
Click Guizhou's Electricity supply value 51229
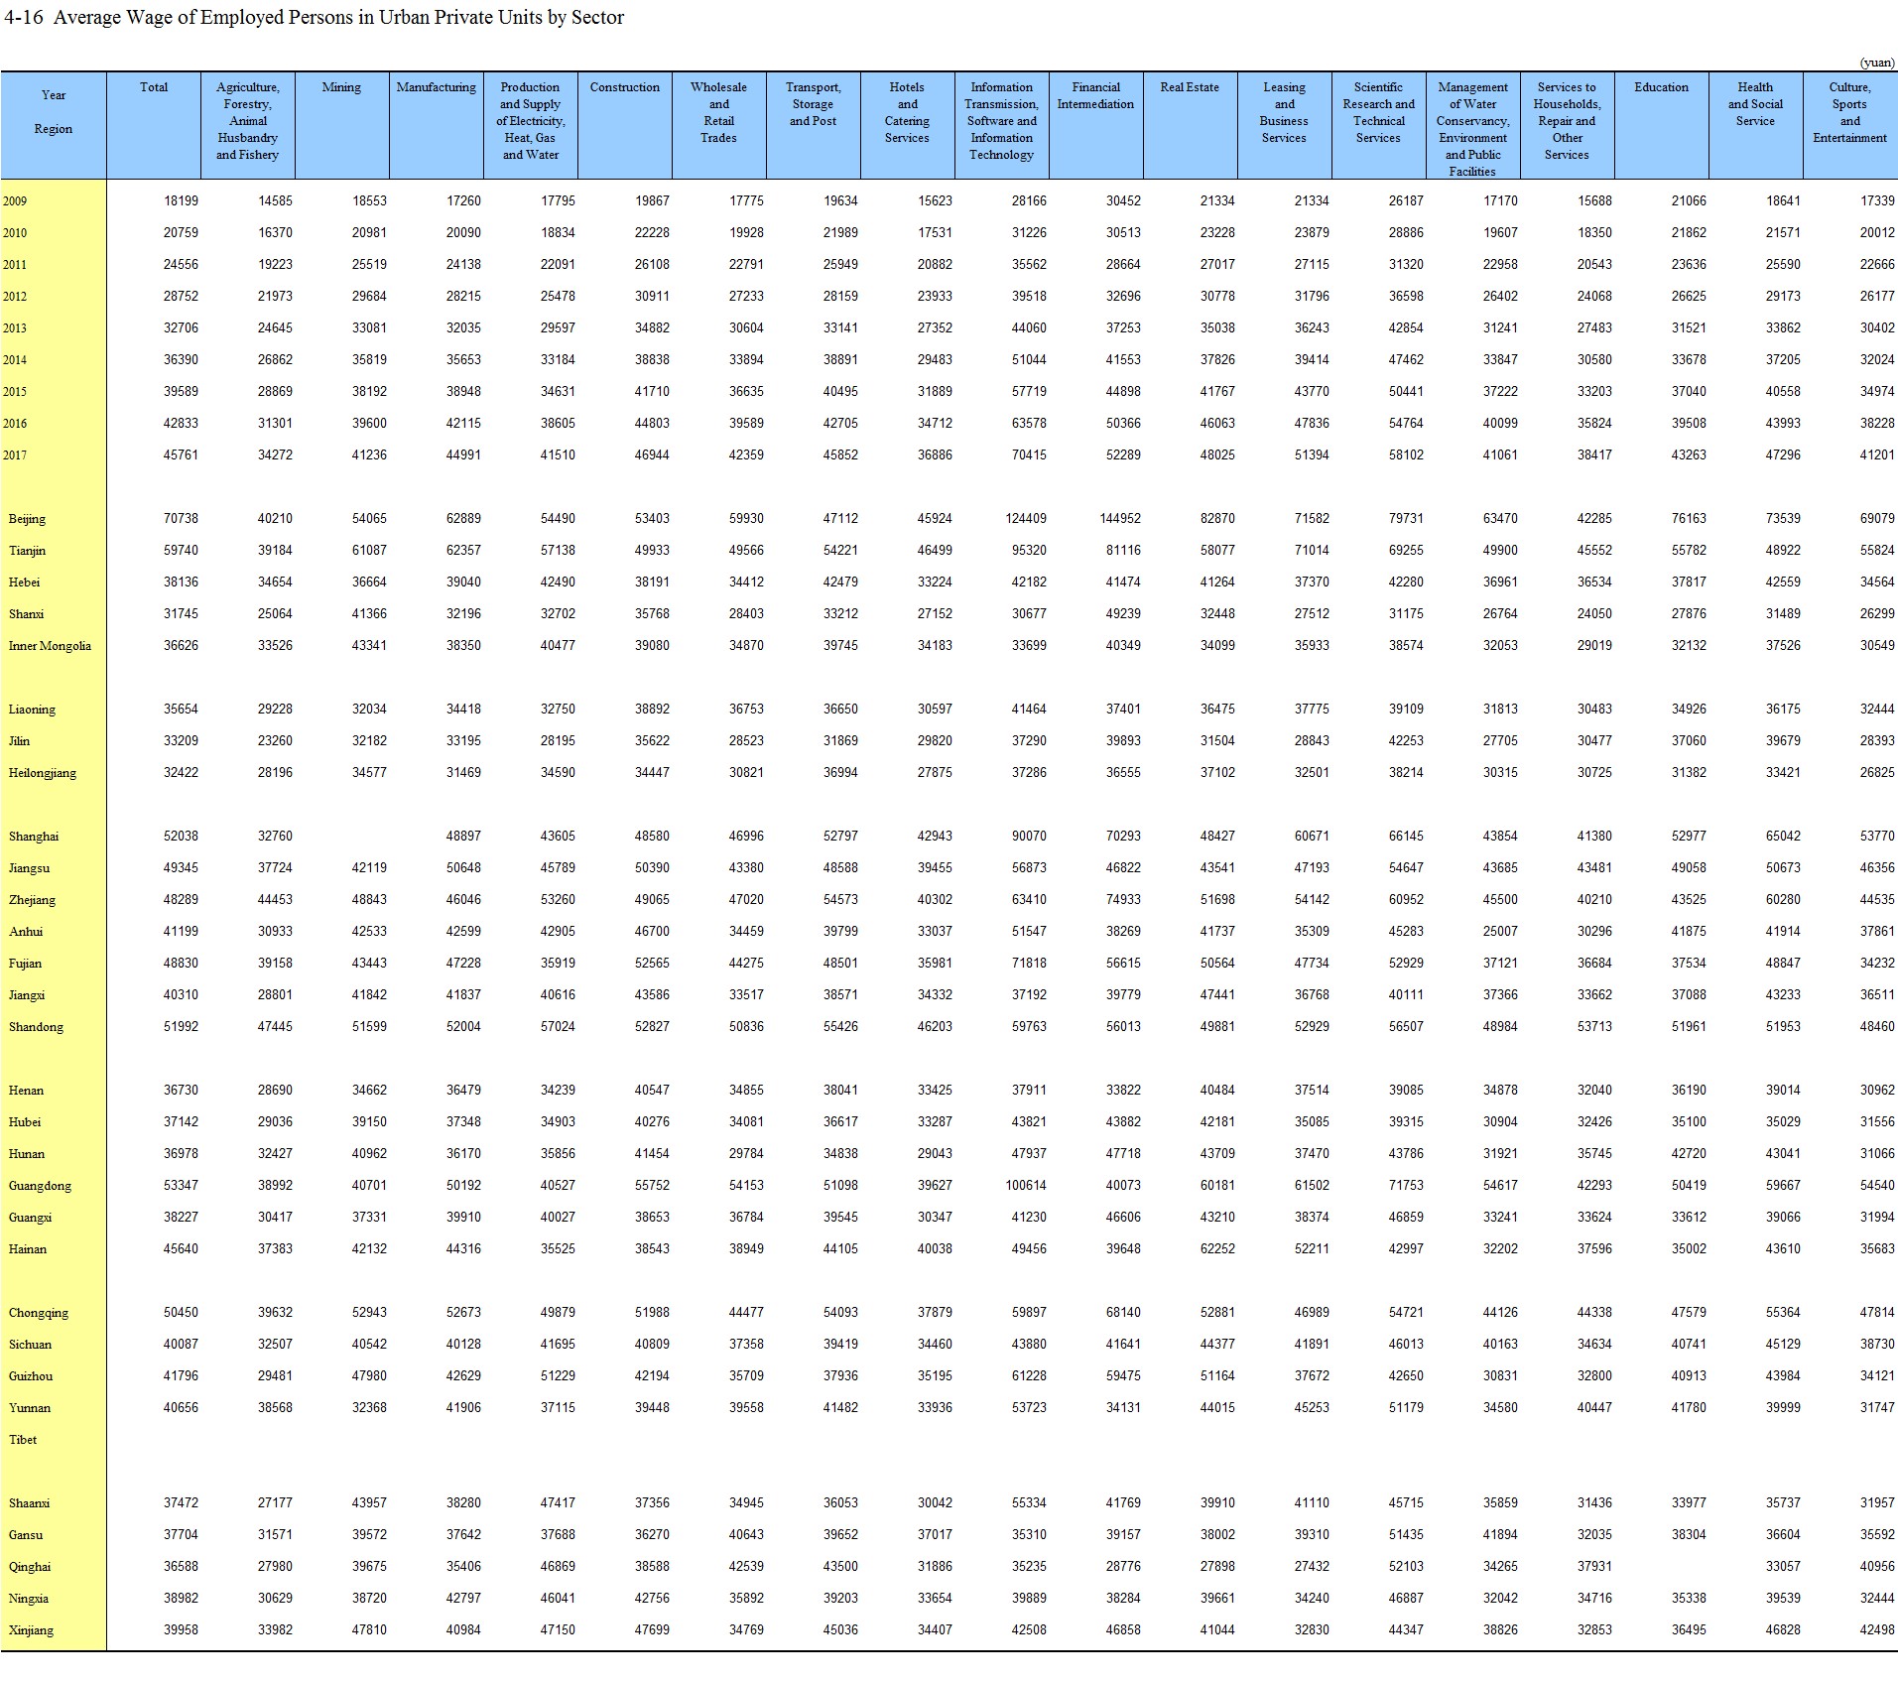[x=558, y=1376]
